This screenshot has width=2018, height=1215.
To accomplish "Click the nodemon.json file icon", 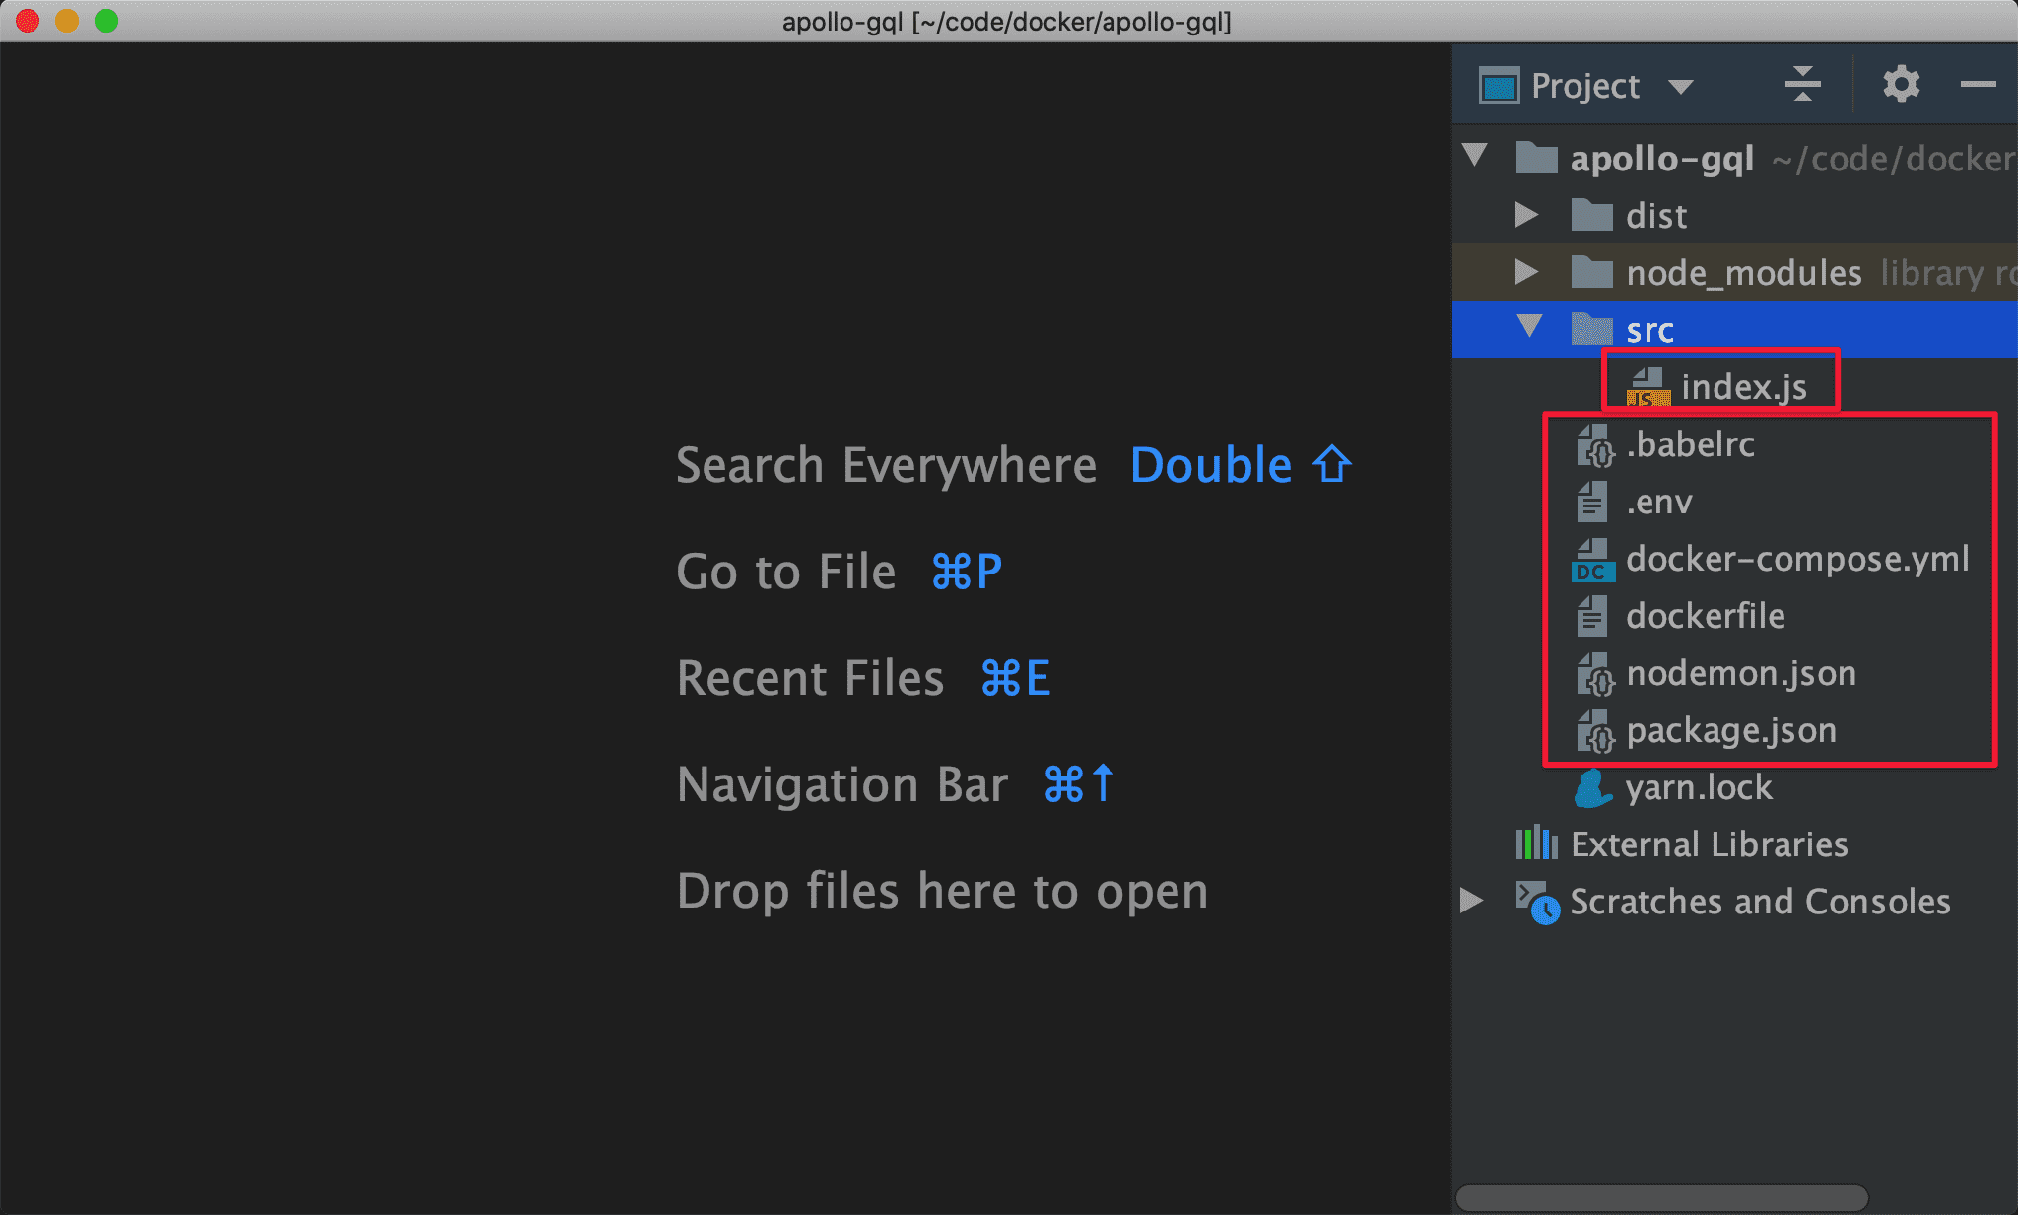I will [1595, 673].
